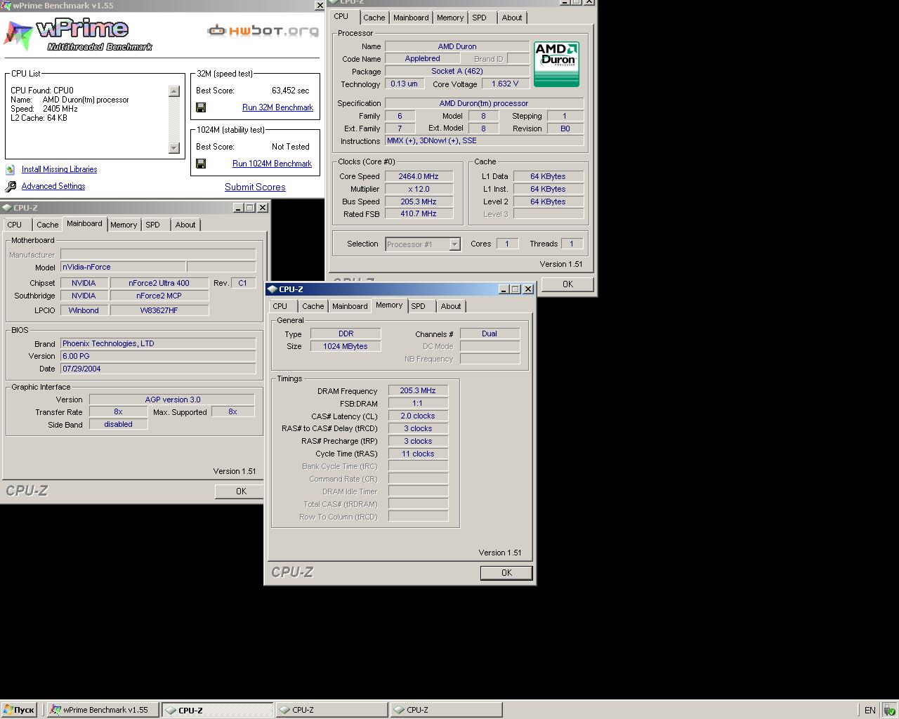
Task: Click the Rated FSB 410.7 MHz value
Action: point(419,214)
